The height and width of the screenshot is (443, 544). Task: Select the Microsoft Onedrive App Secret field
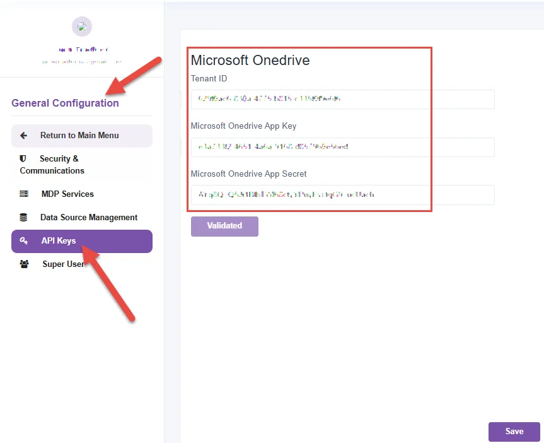[x=343, y=195]
